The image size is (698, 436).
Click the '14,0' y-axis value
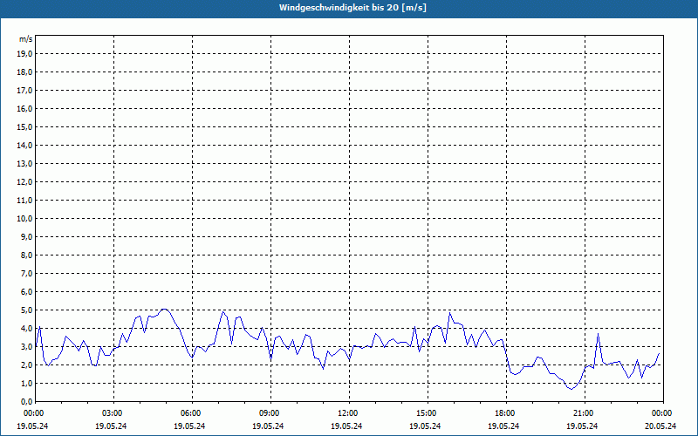[25, 145]
